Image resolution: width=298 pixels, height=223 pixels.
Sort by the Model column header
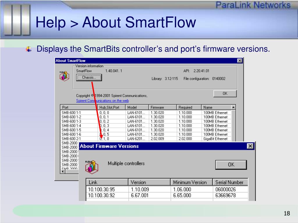pos(137,107)
